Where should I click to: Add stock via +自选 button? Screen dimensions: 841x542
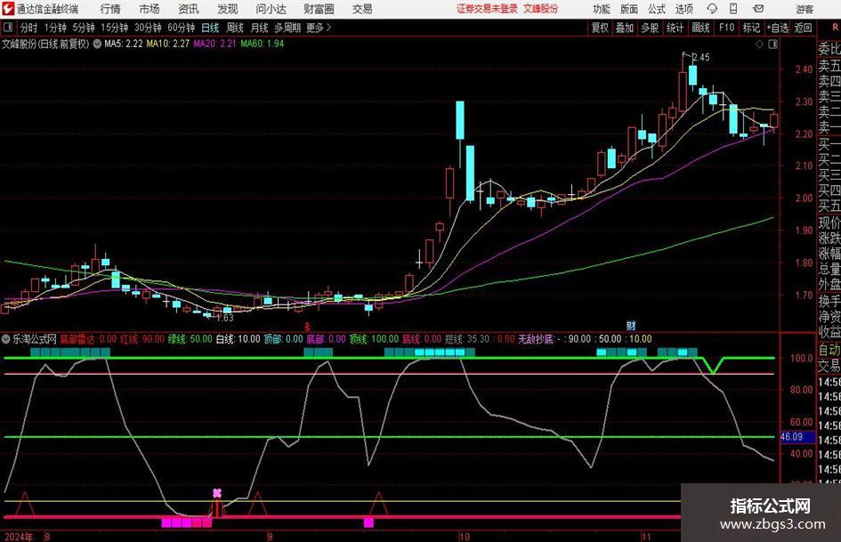click(777, 28)
